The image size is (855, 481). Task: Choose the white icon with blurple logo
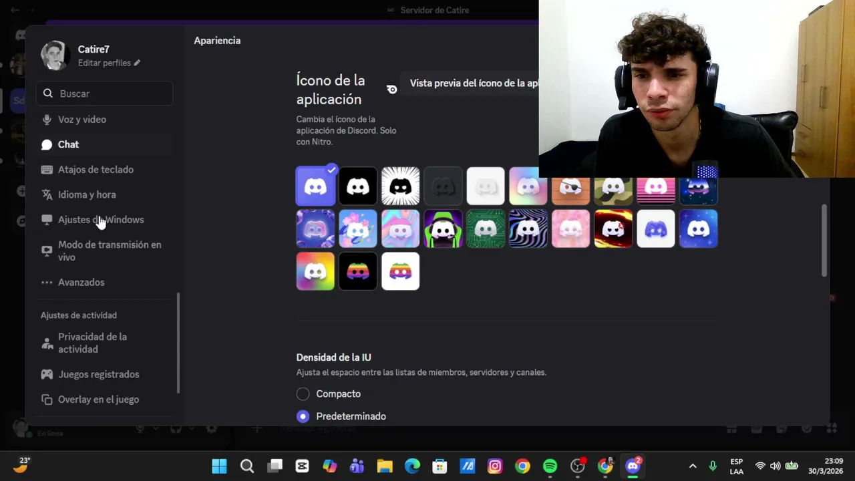tap(656, 228)
